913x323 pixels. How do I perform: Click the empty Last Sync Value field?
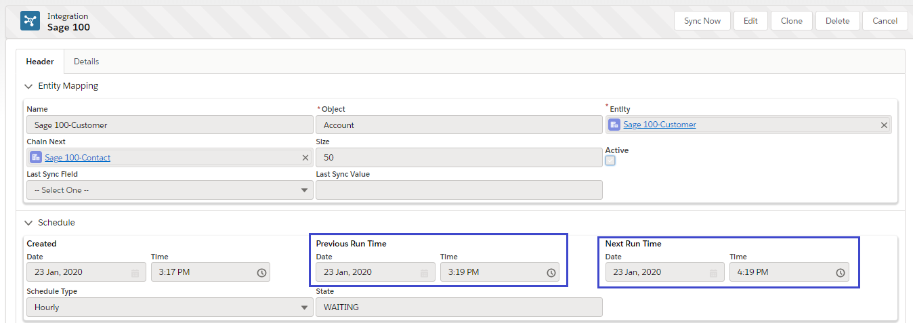point(459,190)
